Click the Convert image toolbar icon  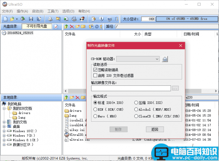(66, 19)
